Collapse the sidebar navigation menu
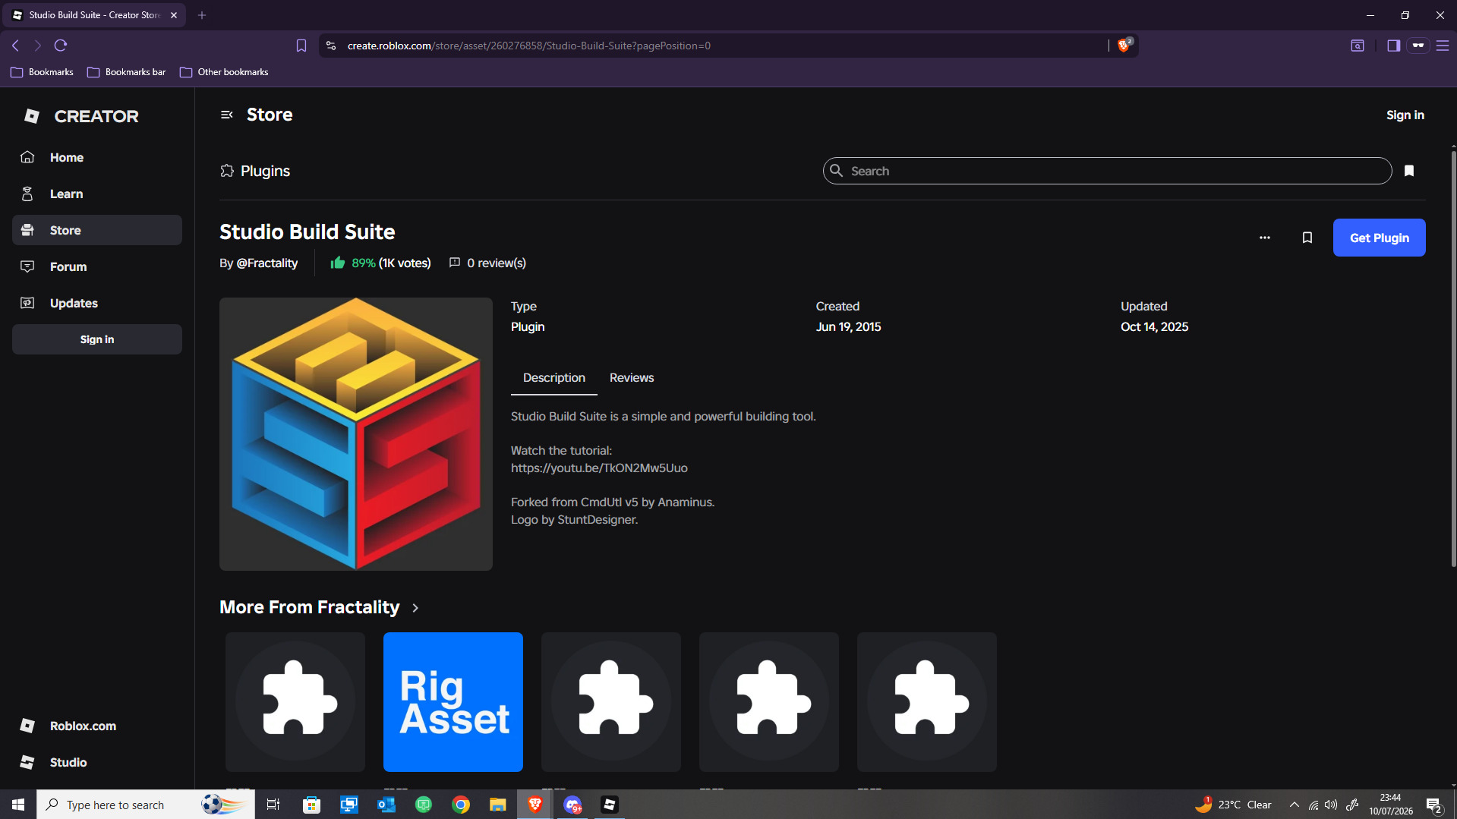The height and width of the screenshot is (819, 1457). (x=226, y=115)
